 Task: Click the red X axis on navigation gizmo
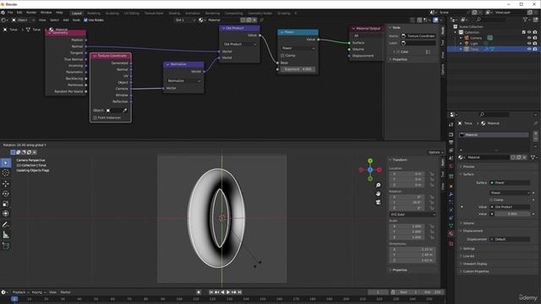[380, 170]
